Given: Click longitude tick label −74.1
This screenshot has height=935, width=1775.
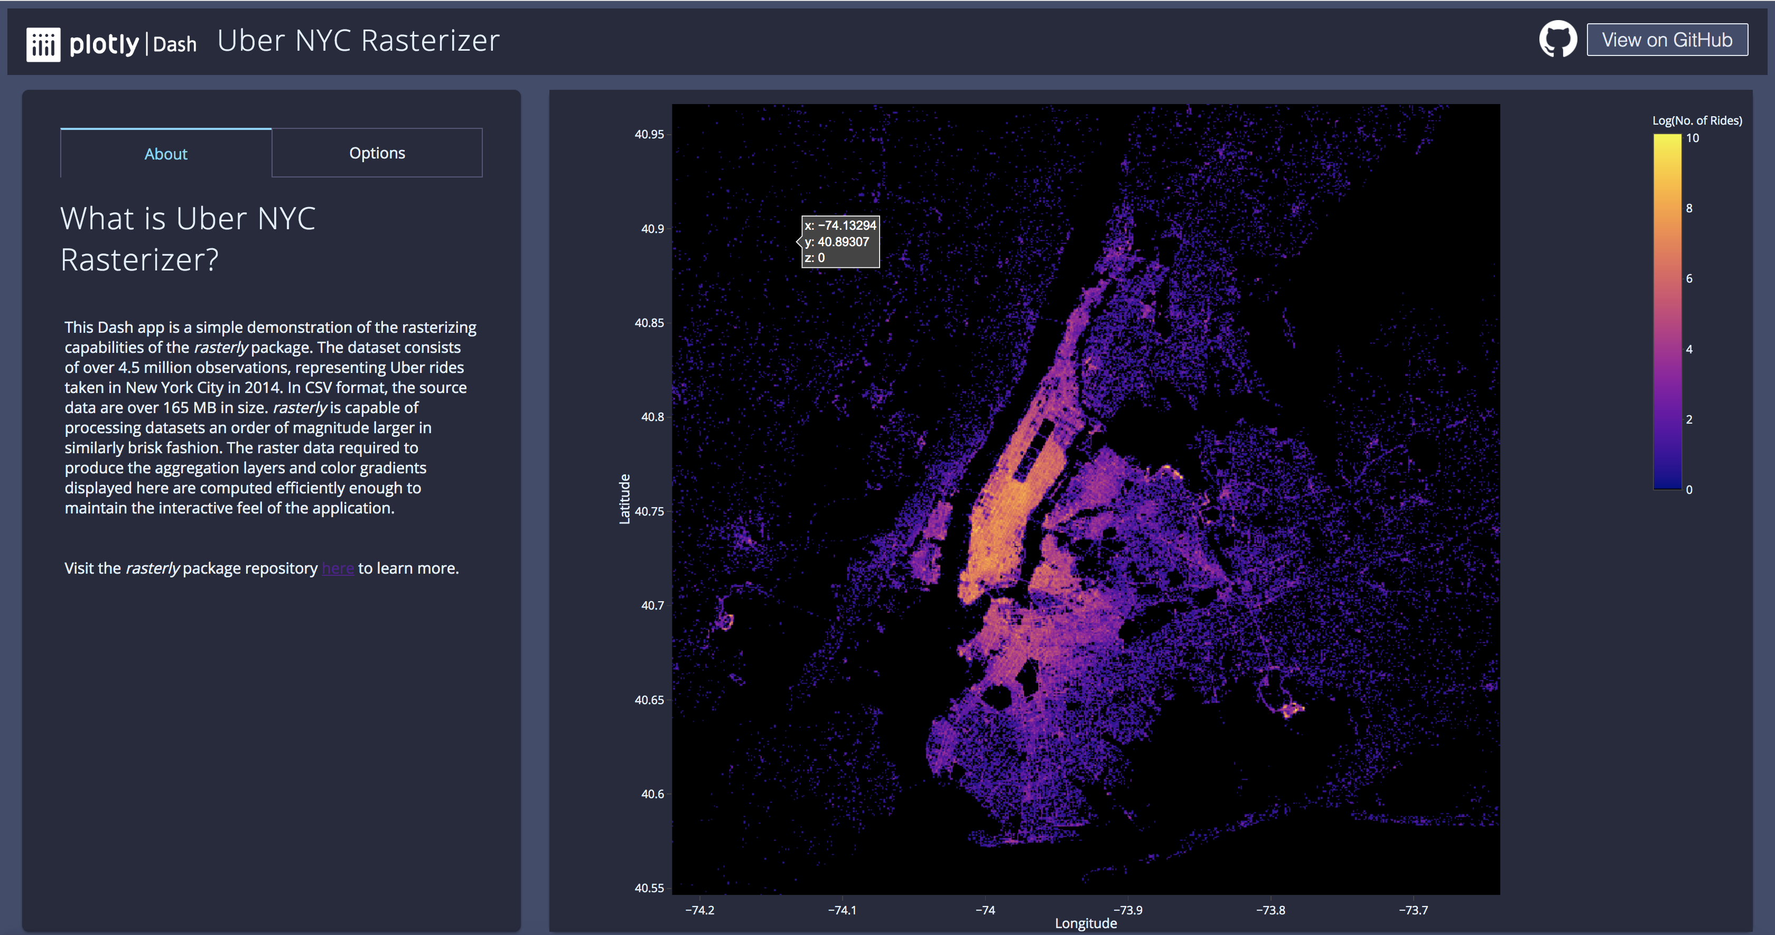Looking at the screenshot, I should pos(842,910).
